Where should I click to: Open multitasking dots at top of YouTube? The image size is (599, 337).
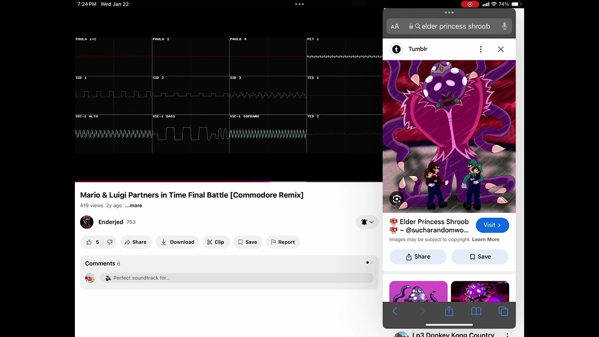[299, 4]
